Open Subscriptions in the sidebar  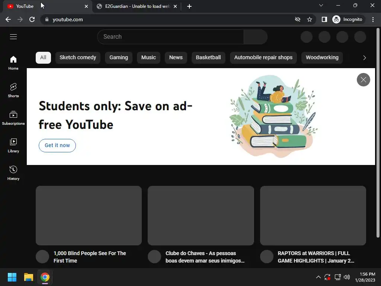pos(13,118)
